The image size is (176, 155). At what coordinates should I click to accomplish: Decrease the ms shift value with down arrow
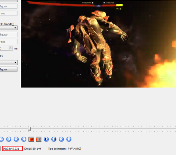pyautogui.click(x=11, y=49)
